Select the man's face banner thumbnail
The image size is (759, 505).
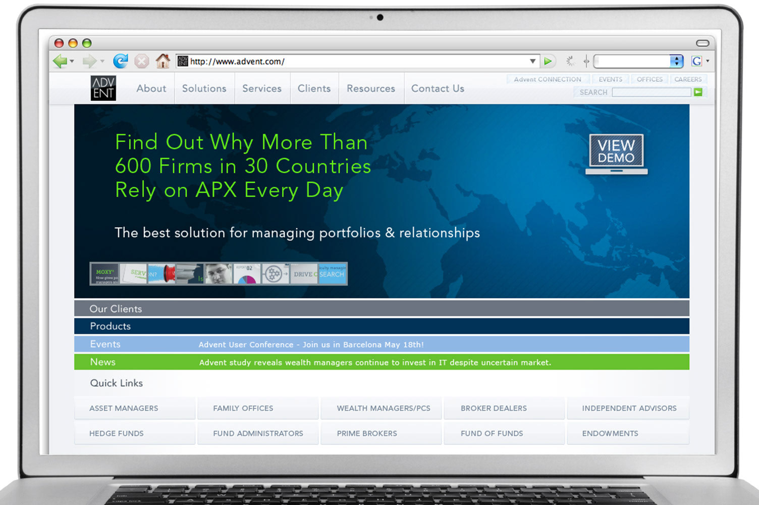[219, 274]
